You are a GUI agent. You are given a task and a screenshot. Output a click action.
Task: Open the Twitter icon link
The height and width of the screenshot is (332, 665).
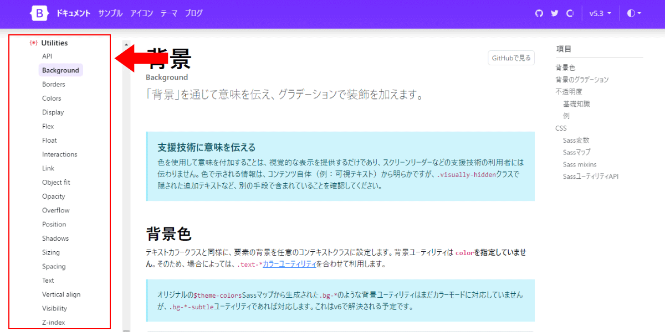[554, 13]
